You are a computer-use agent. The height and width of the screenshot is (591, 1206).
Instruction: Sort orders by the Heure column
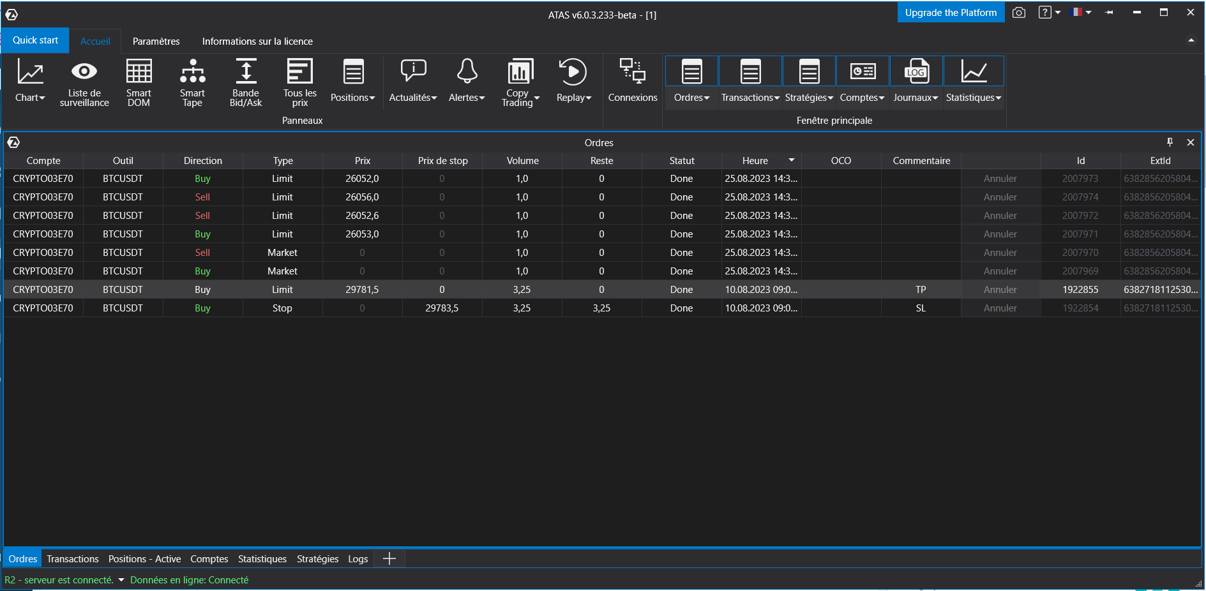tap(761, 161)
